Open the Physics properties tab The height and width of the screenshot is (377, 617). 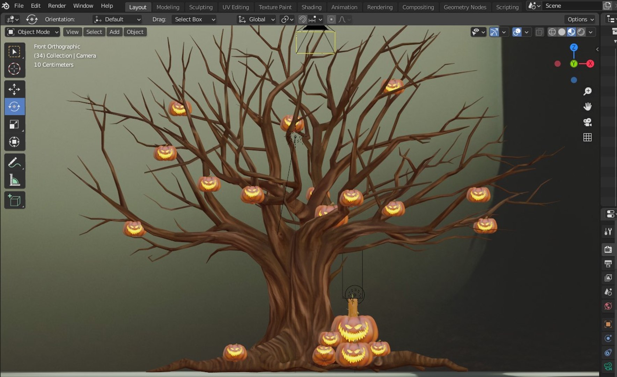[x=608, y=338]
